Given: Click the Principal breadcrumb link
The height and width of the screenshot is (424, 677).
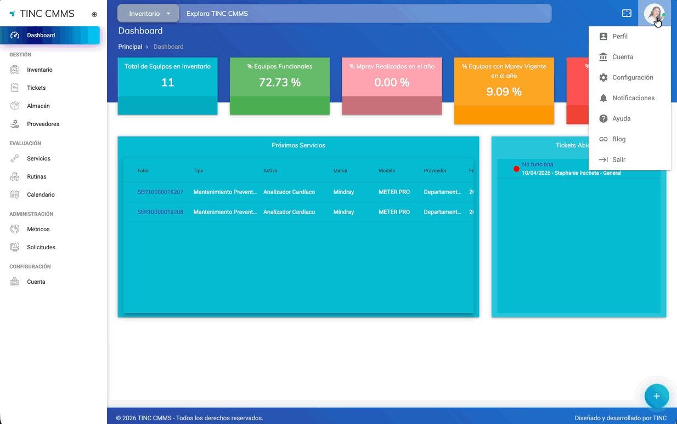Looking at the screenshot, I should point(130,47).
